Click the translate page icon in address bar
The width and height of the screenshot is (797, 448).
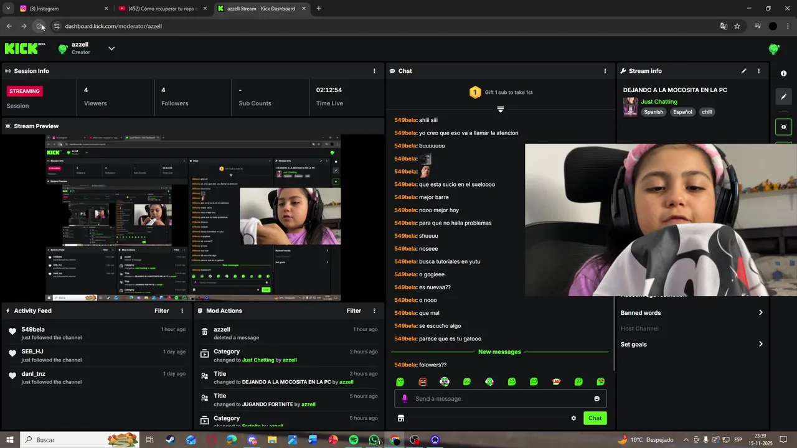point(724,26)
